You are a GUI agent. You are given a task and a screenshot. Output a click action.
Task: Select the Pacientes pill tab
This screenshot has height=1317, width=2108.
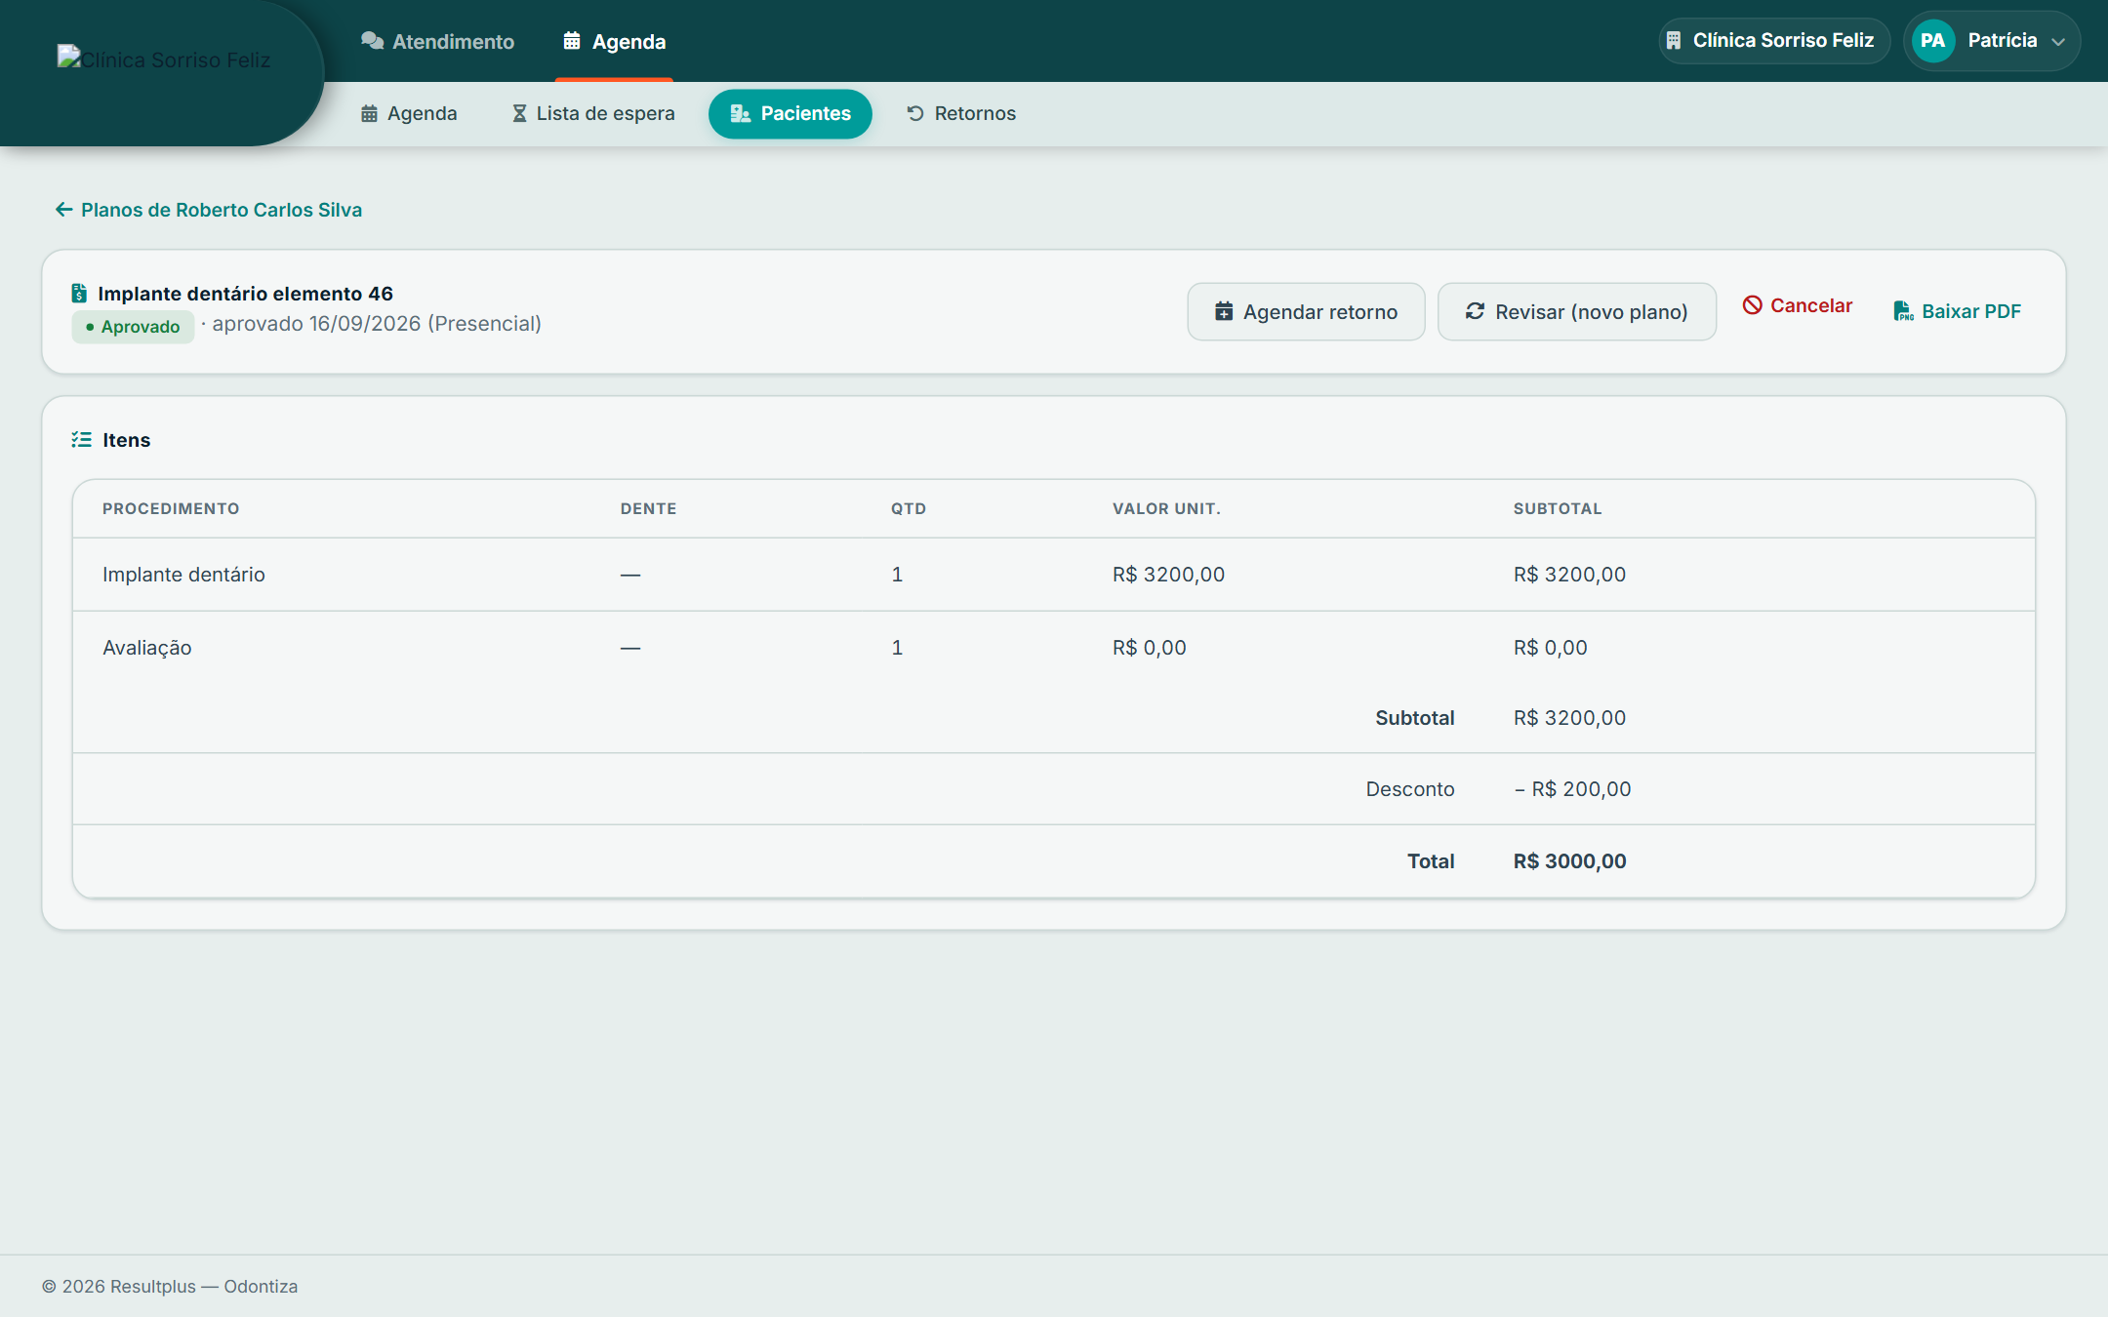[790, 113]
